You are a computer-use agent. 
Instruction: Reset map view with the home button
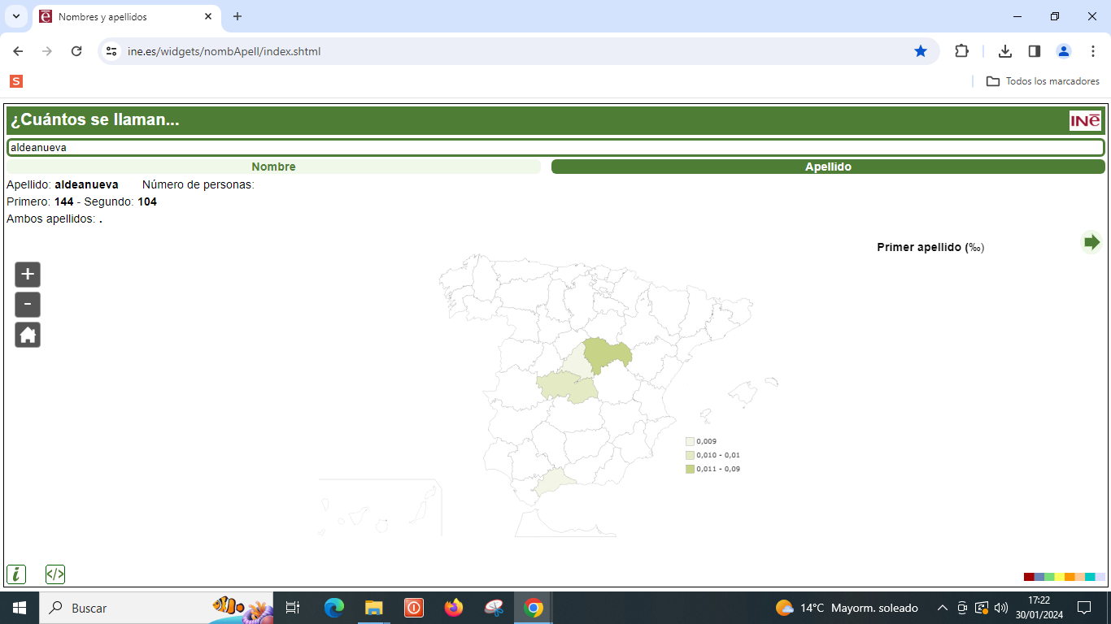pos(28,335)
